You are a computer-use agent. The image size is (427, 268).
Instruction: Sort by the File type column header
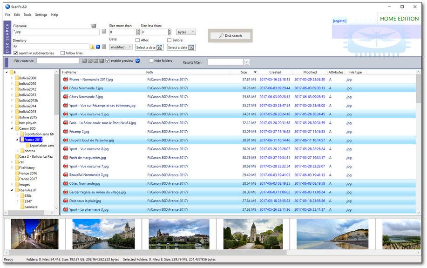(355, 72)
